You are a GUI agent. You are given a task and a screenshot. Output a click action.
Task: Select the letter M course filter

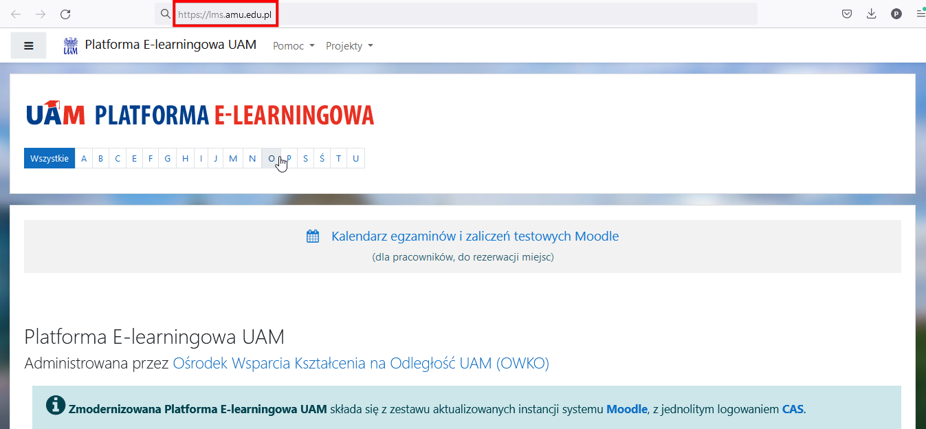[x=232, y=157]
